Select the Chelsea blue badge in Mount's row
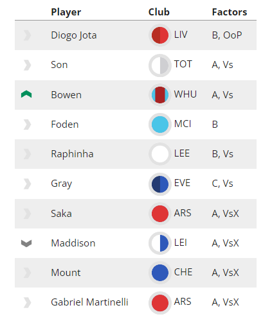Image resolution: width=272 pixels, height=319 pixels. point(160,273)
